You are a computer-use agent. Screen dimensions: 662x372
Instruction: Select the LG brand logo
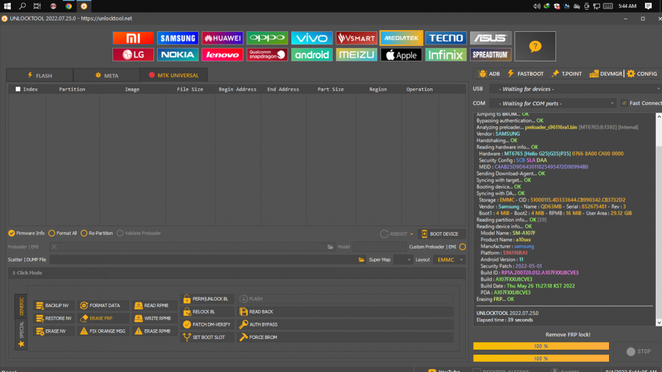[x=133, y=55]
